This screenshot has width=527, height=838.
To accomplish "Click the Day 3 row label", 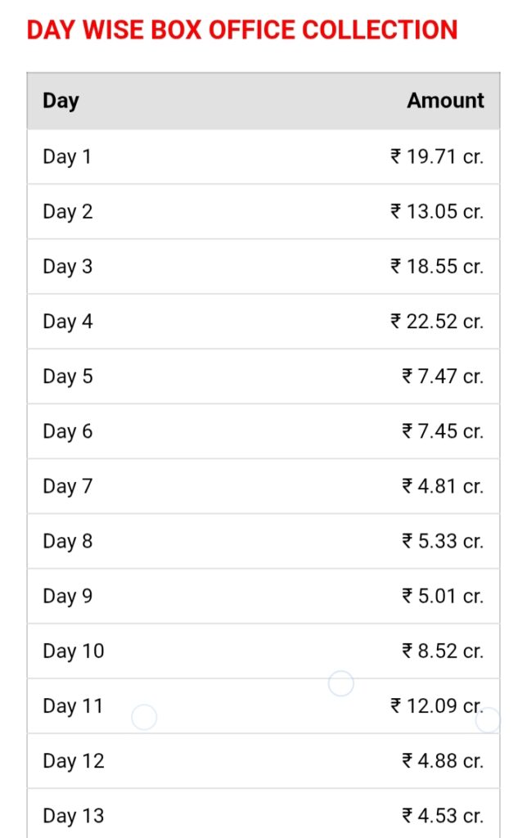I will click(68, 268).
